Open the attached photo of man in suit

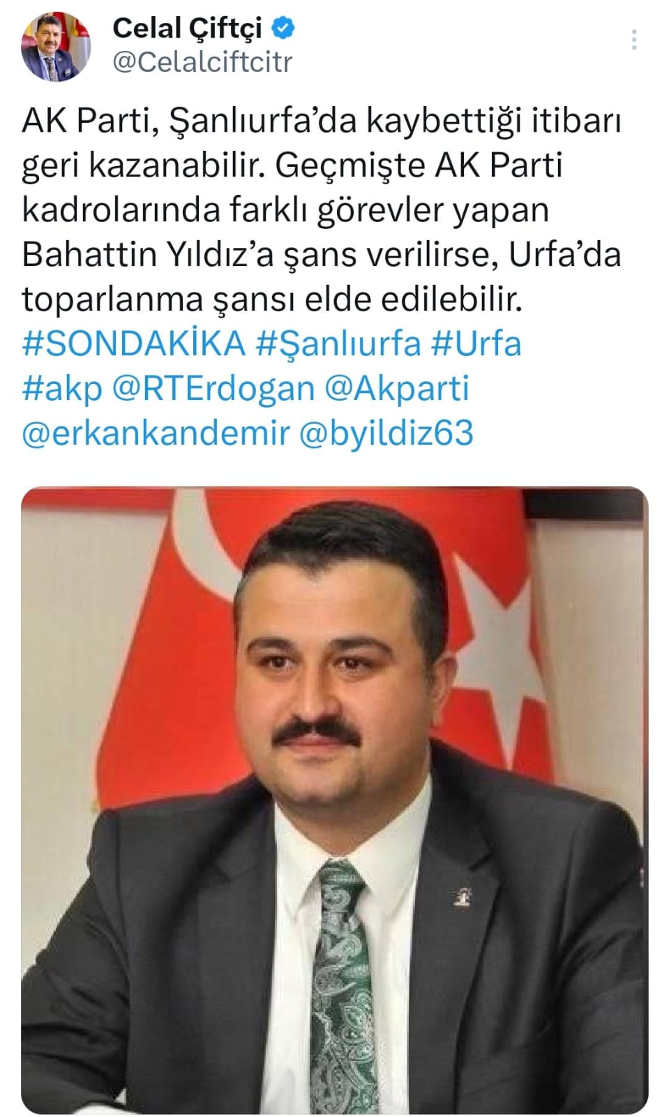tap(335, 800)
